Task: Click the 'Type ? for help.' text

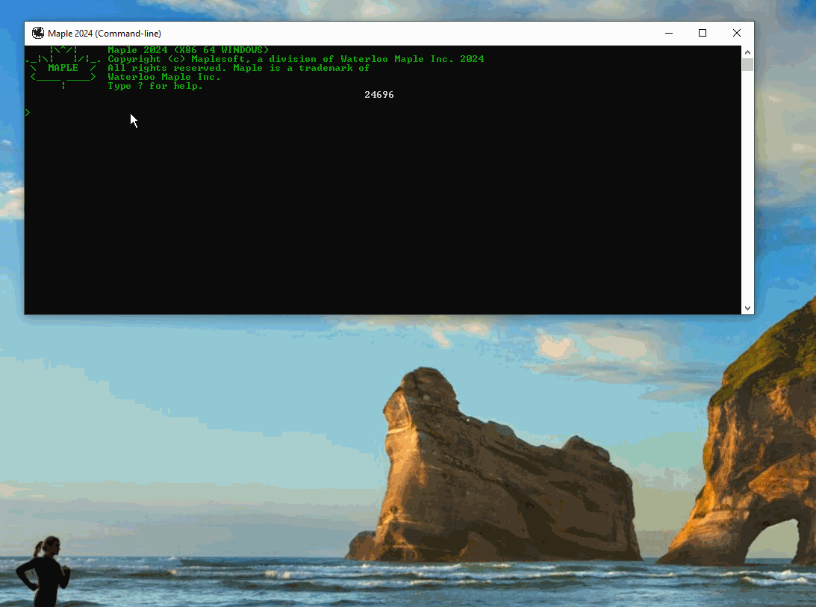Action: tap(155, 86)
